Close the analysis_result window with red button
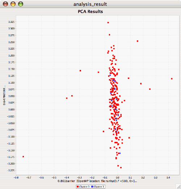Image resolution: width=181 pixels, height=189 pixels. point(5,4)
